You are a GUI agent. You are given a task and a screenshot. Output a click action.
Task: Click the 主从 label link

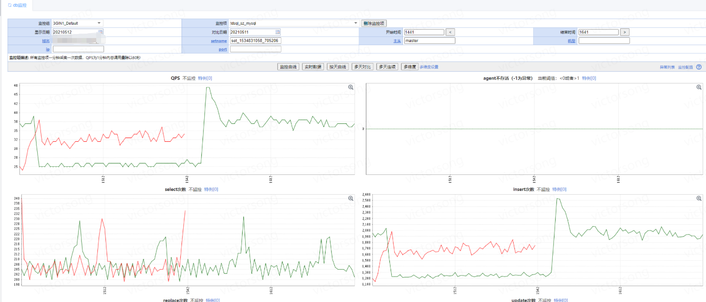pyautogui.click(x=397, y=41)
